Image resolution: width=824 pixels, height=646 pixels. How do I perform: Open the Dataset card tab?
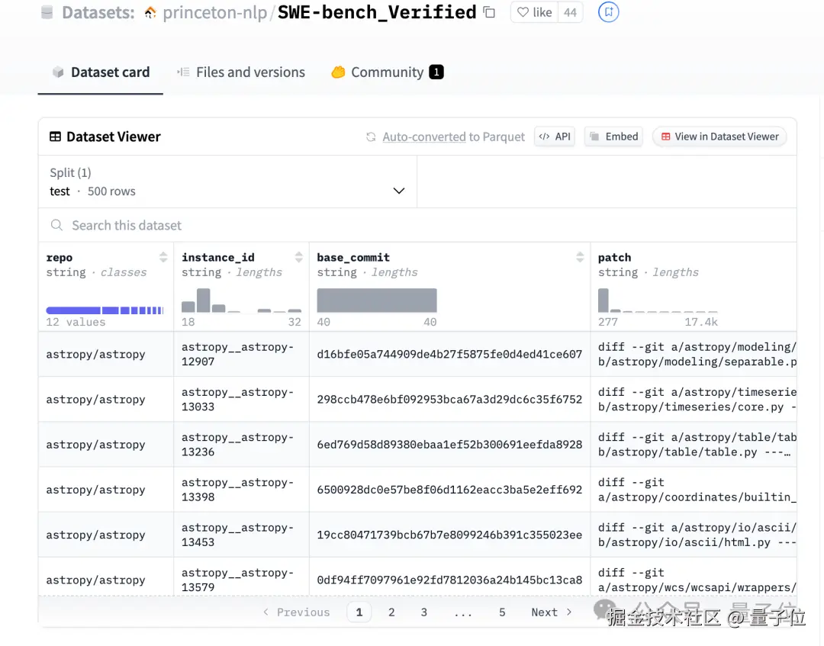point(101,72)
